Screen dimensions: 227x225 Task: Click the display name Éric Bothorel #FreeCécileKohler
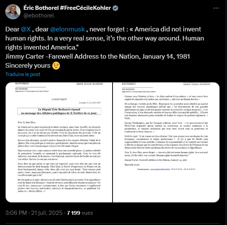(x=67, y=8)
